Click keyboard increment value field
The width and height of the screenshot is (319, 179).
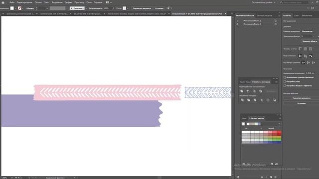pyautogui.click(x=310, y=73)
